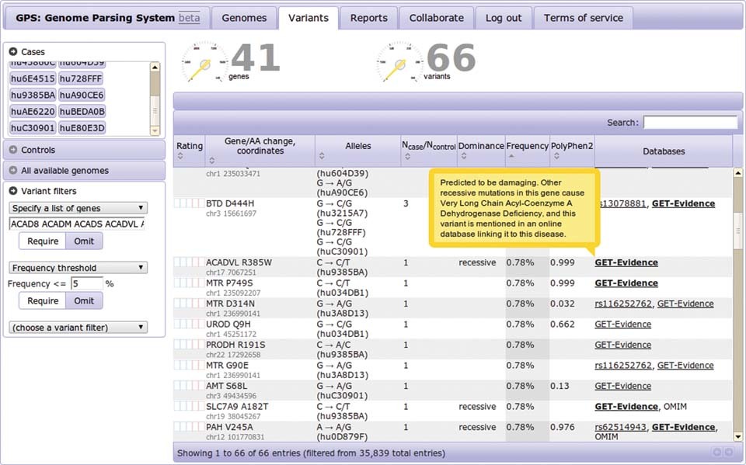Sort by Dominance column arrows

pyautogui.click(x=464, y=156)
